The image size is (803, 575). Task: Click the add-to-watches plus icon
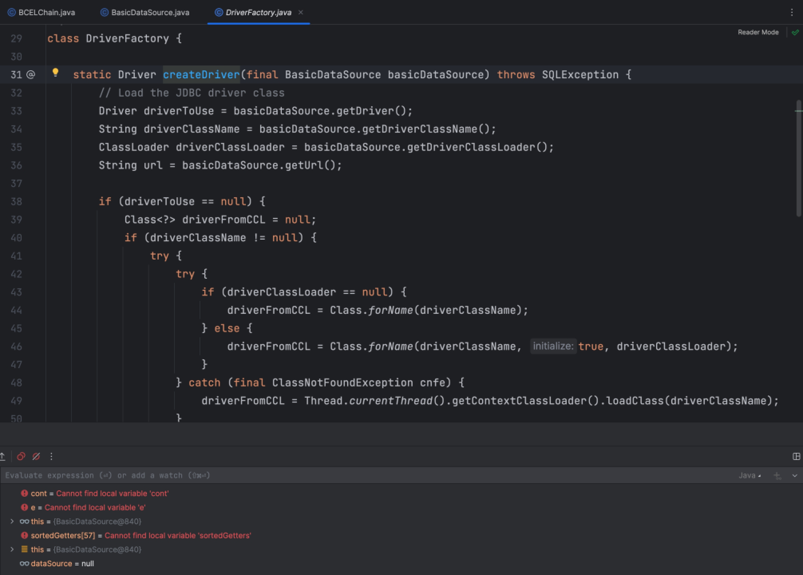(x=777, y=476)
